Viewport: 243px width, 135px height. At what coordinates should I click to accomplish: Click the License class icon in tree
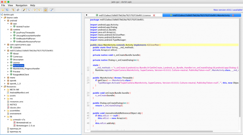pyautogui.click(x=11, y=63)
